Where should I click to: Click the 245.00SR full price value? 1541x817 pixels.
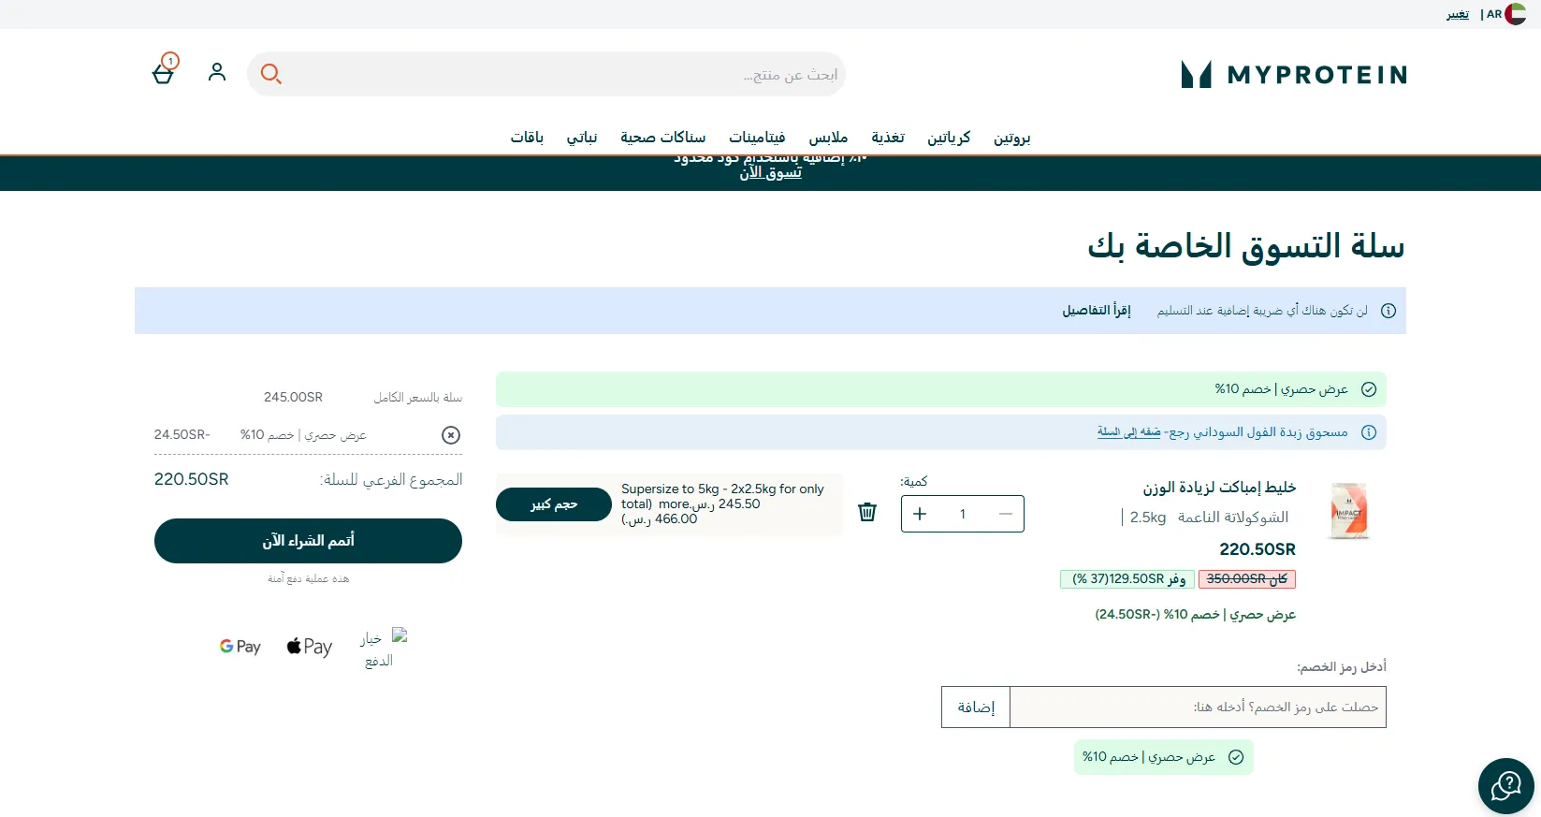(293, 398)
